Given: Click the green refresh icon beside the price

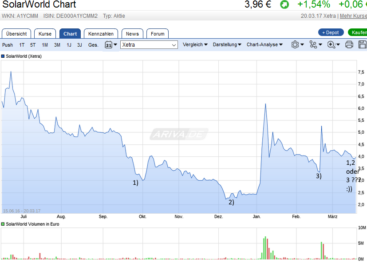Looking at the screenshot, I should 284,5.
